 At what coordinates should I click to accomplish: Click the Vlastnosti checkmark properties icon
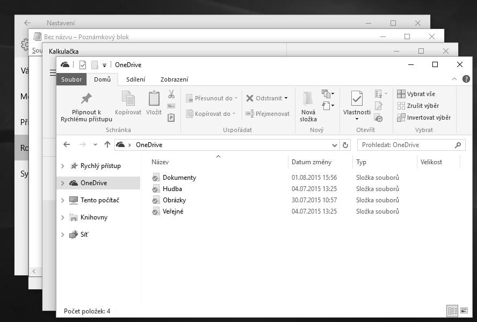[x=357, y=99]
